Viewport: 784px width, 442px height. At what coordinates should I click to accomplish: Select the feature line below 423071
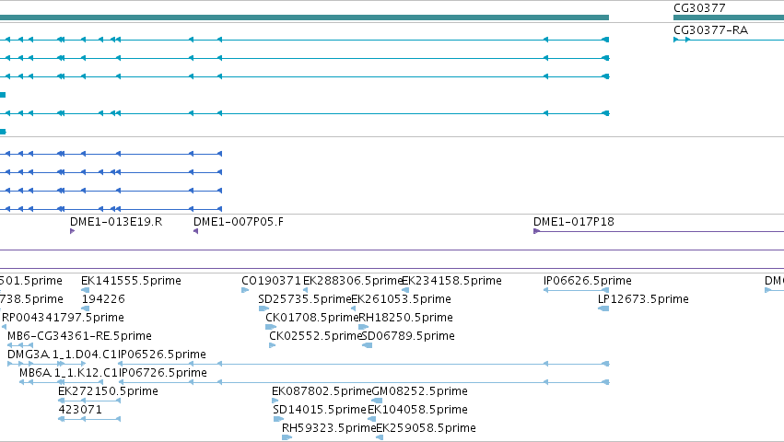pos(89,419)
